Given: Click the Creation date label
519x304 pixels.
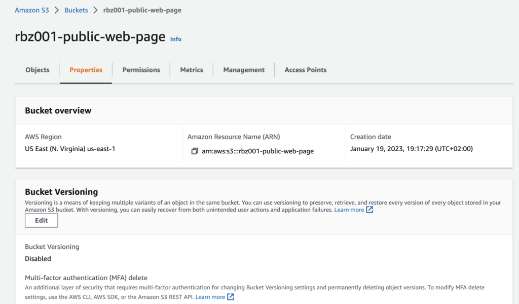Looking at the screenshot, I should point(370,137).
